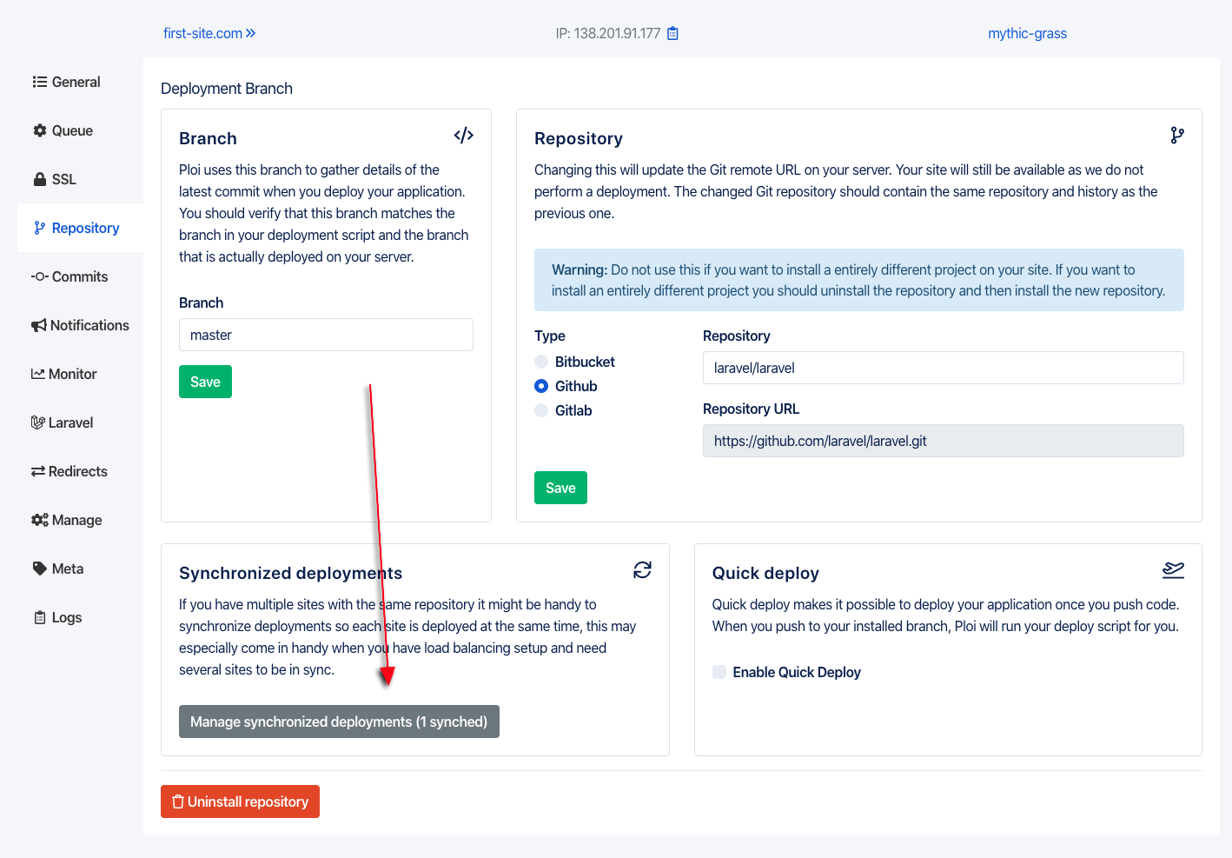The height and width of the screenshot is (858, 1232).
Task: Click the Commits node icon
Action: pos(39,276)
